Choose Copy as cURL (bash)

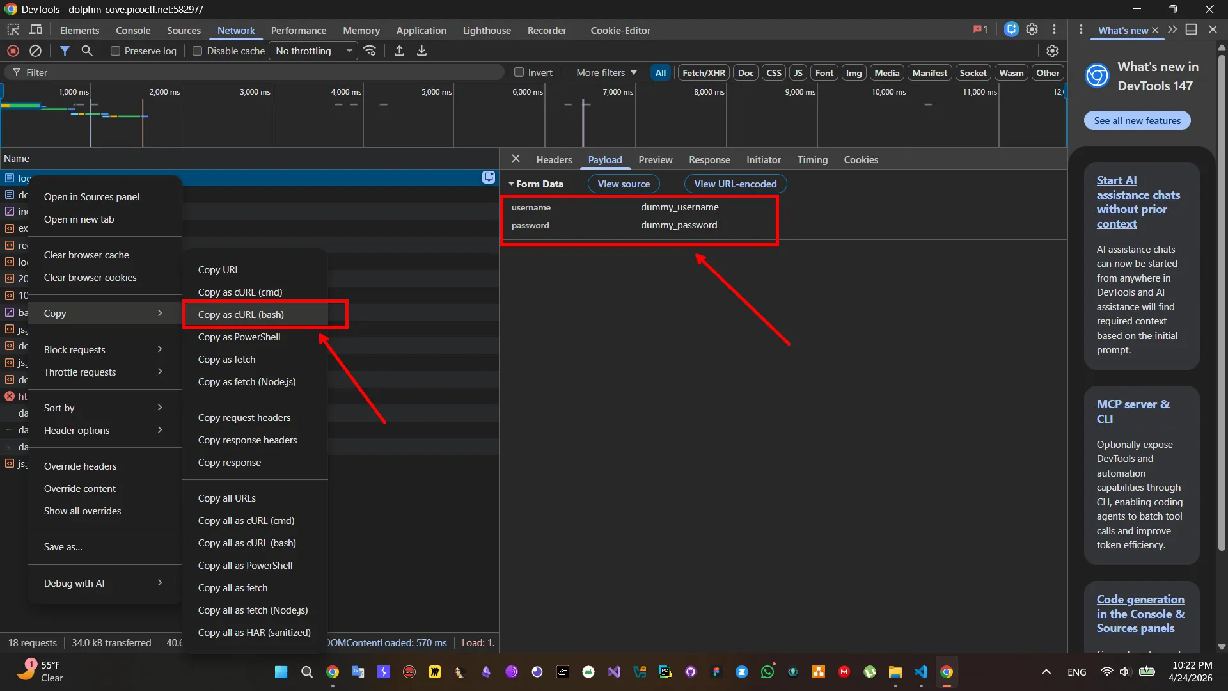click(x=255, y=314)
